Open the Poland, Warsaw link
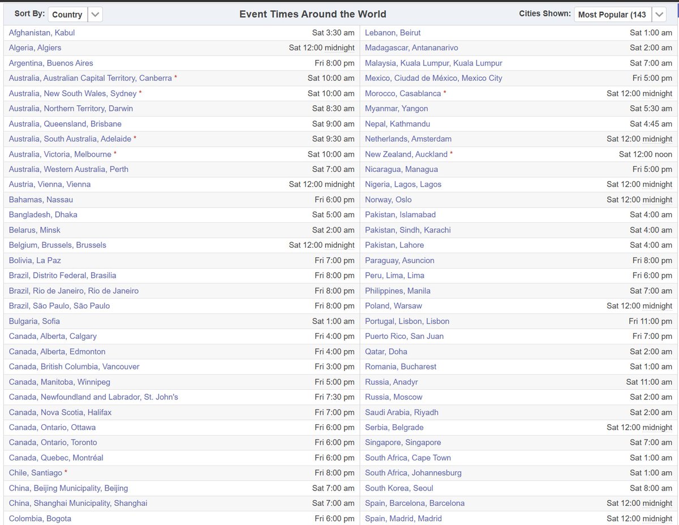The width and height of the screenshot is (679, 525). (393, 306)
